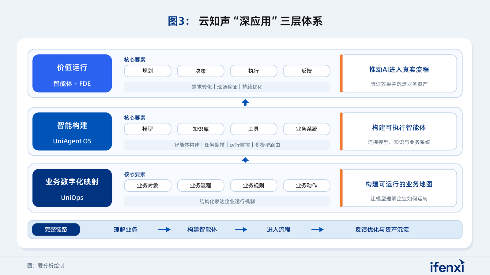Select the 智能构建 UniAgent OS block
Image resolution: width=490 pixels, height=275 pixels.
pyautogui.click(x=72, y=131)
